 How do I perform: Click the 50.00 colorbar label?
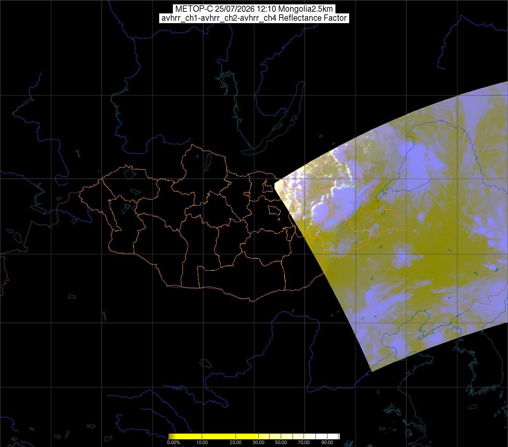[x=281, y=443]
